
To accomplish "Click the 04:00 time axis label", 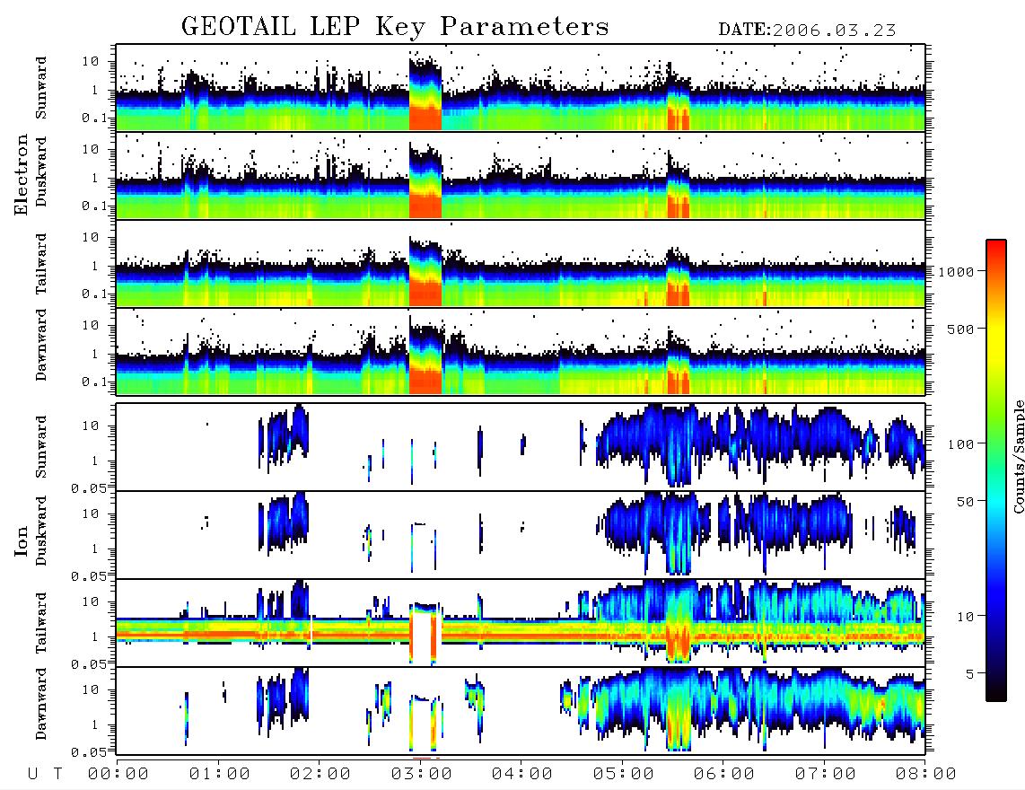I will (522, 775).
